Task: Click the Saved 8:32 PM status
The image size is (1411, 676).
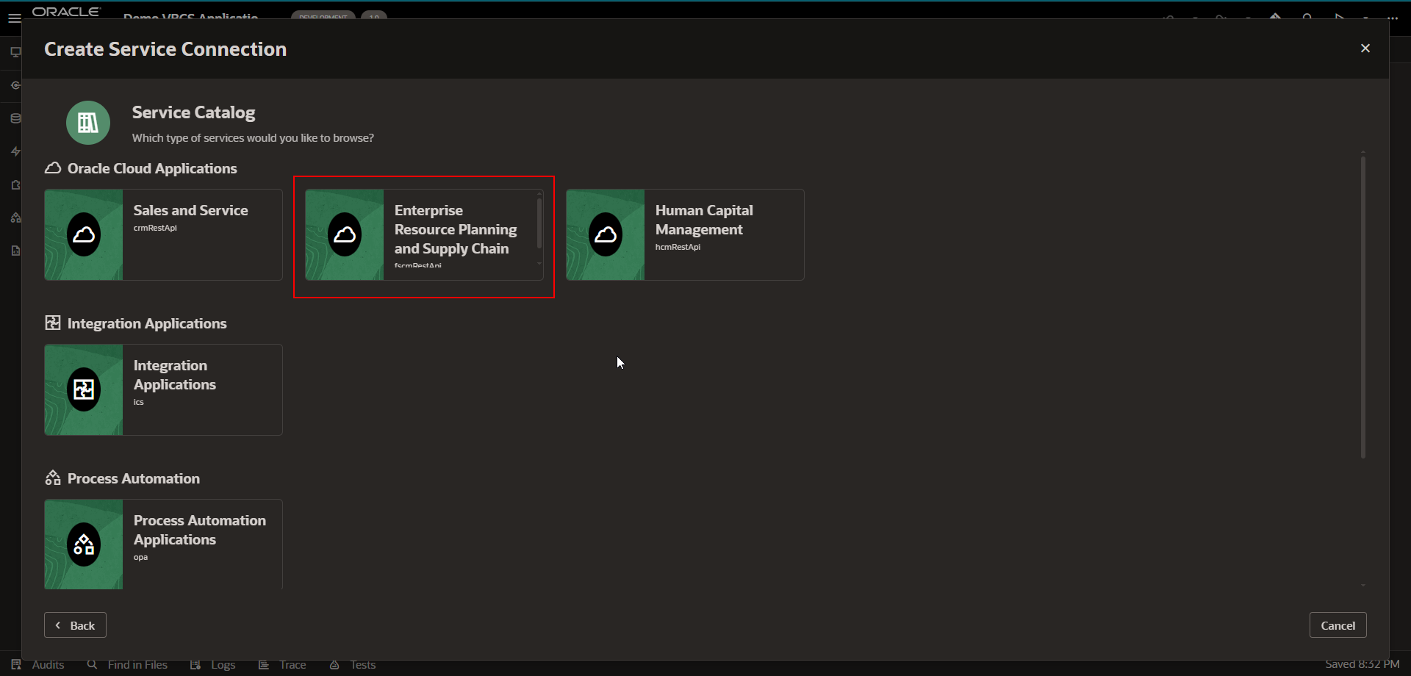Action: 1362,664
